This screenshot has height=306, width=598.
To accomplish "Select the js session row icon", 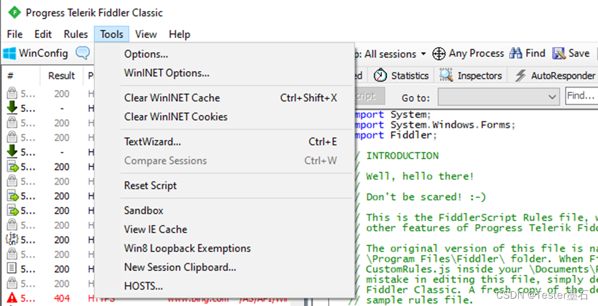I will (12, 239).
